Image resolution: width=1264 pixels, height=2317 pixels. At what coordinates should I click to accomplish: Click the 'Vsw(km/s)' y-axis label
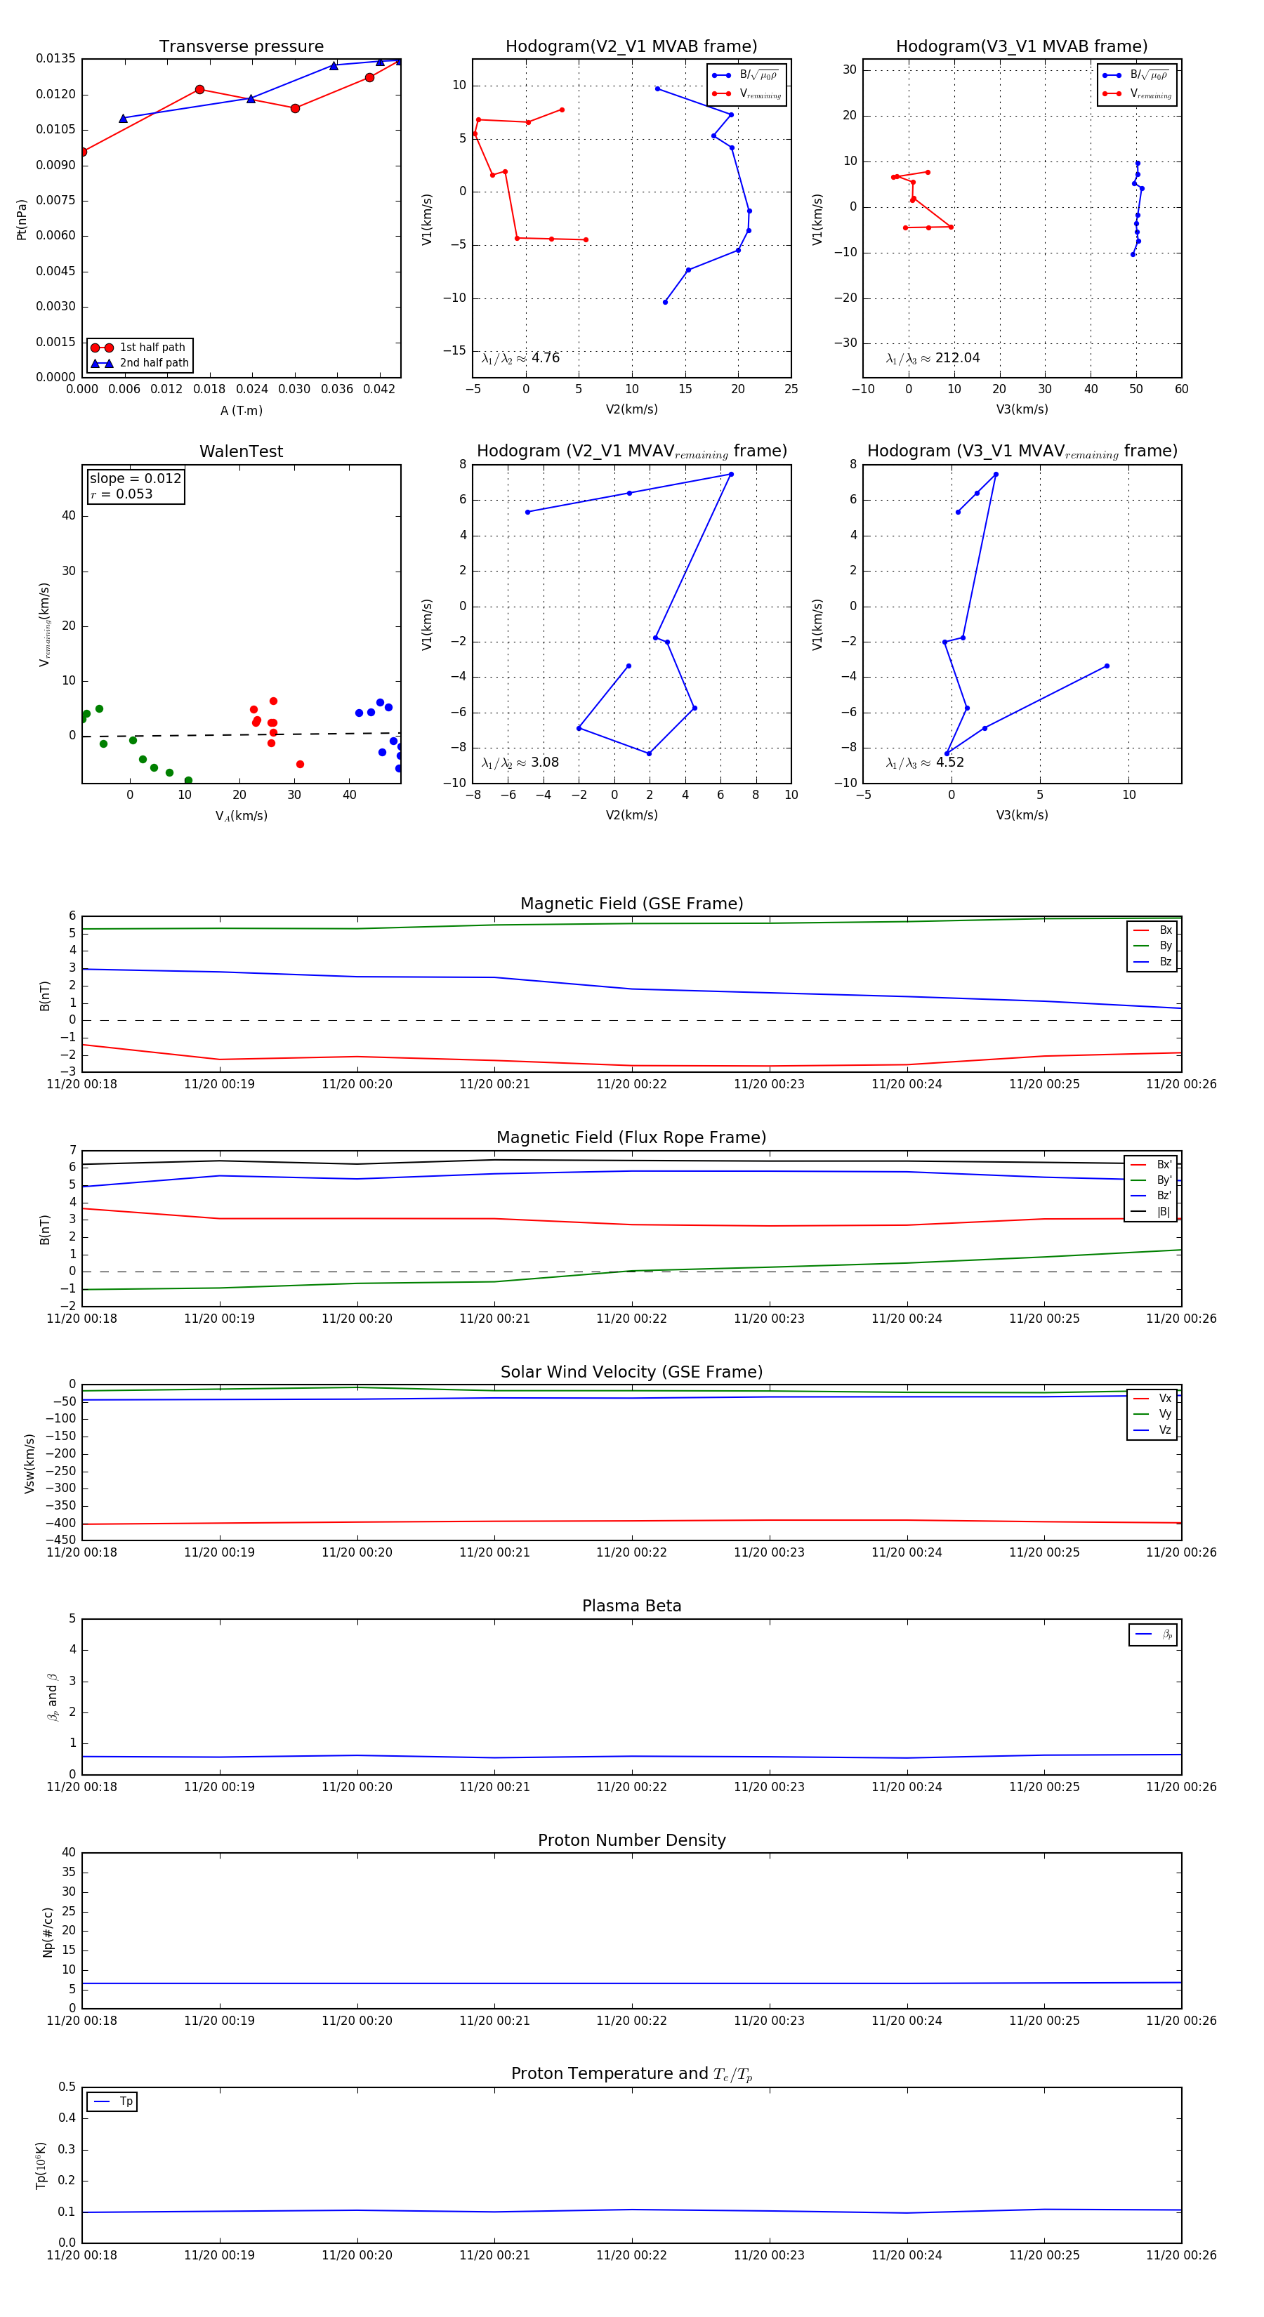[29, 1465]
